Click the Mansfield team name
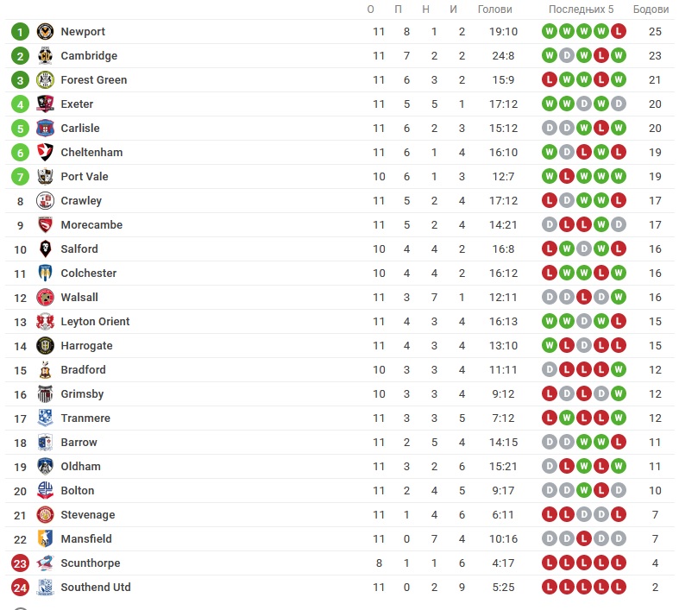Image resolution: width=679 pixels, height=610 pixels. tap(86, 539)
